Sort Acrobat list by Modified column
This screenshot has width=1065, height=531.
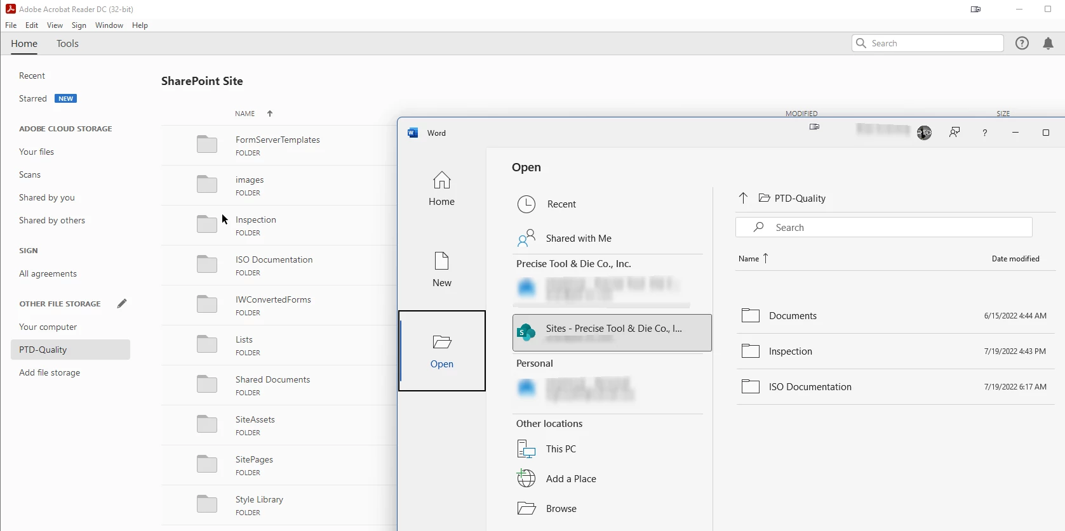pyautogui.click(x=801, y=114)
